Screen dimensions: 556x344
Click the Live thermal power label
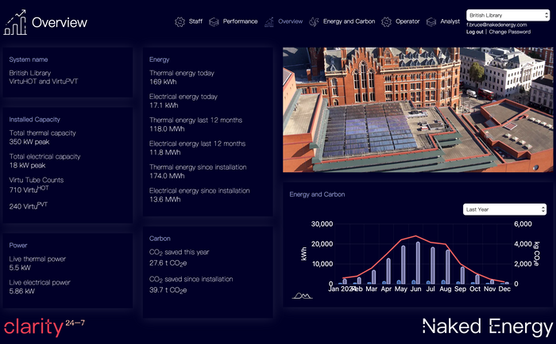[37, 259]
